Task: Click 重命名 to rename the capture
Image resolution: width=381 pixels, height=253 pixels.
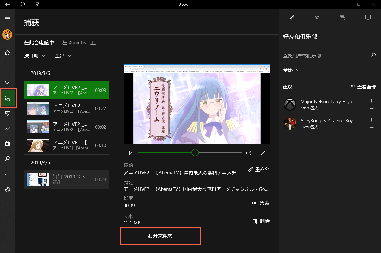Action: tap(258, 170)
